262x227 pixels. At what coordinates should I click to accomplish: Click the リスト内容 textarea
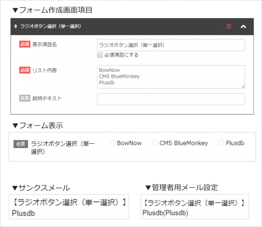coord(171,77)
